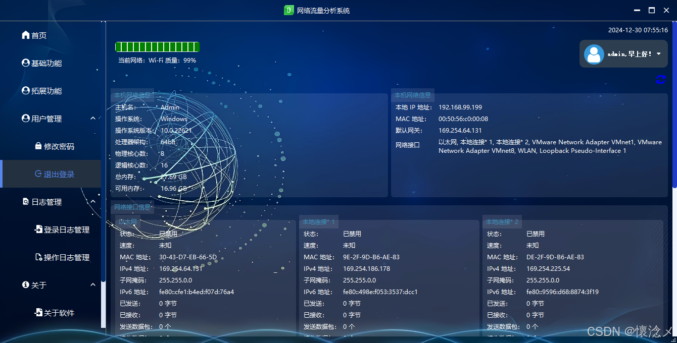Click the network interface list text
677x343 pixels.
tap(550, 146)
